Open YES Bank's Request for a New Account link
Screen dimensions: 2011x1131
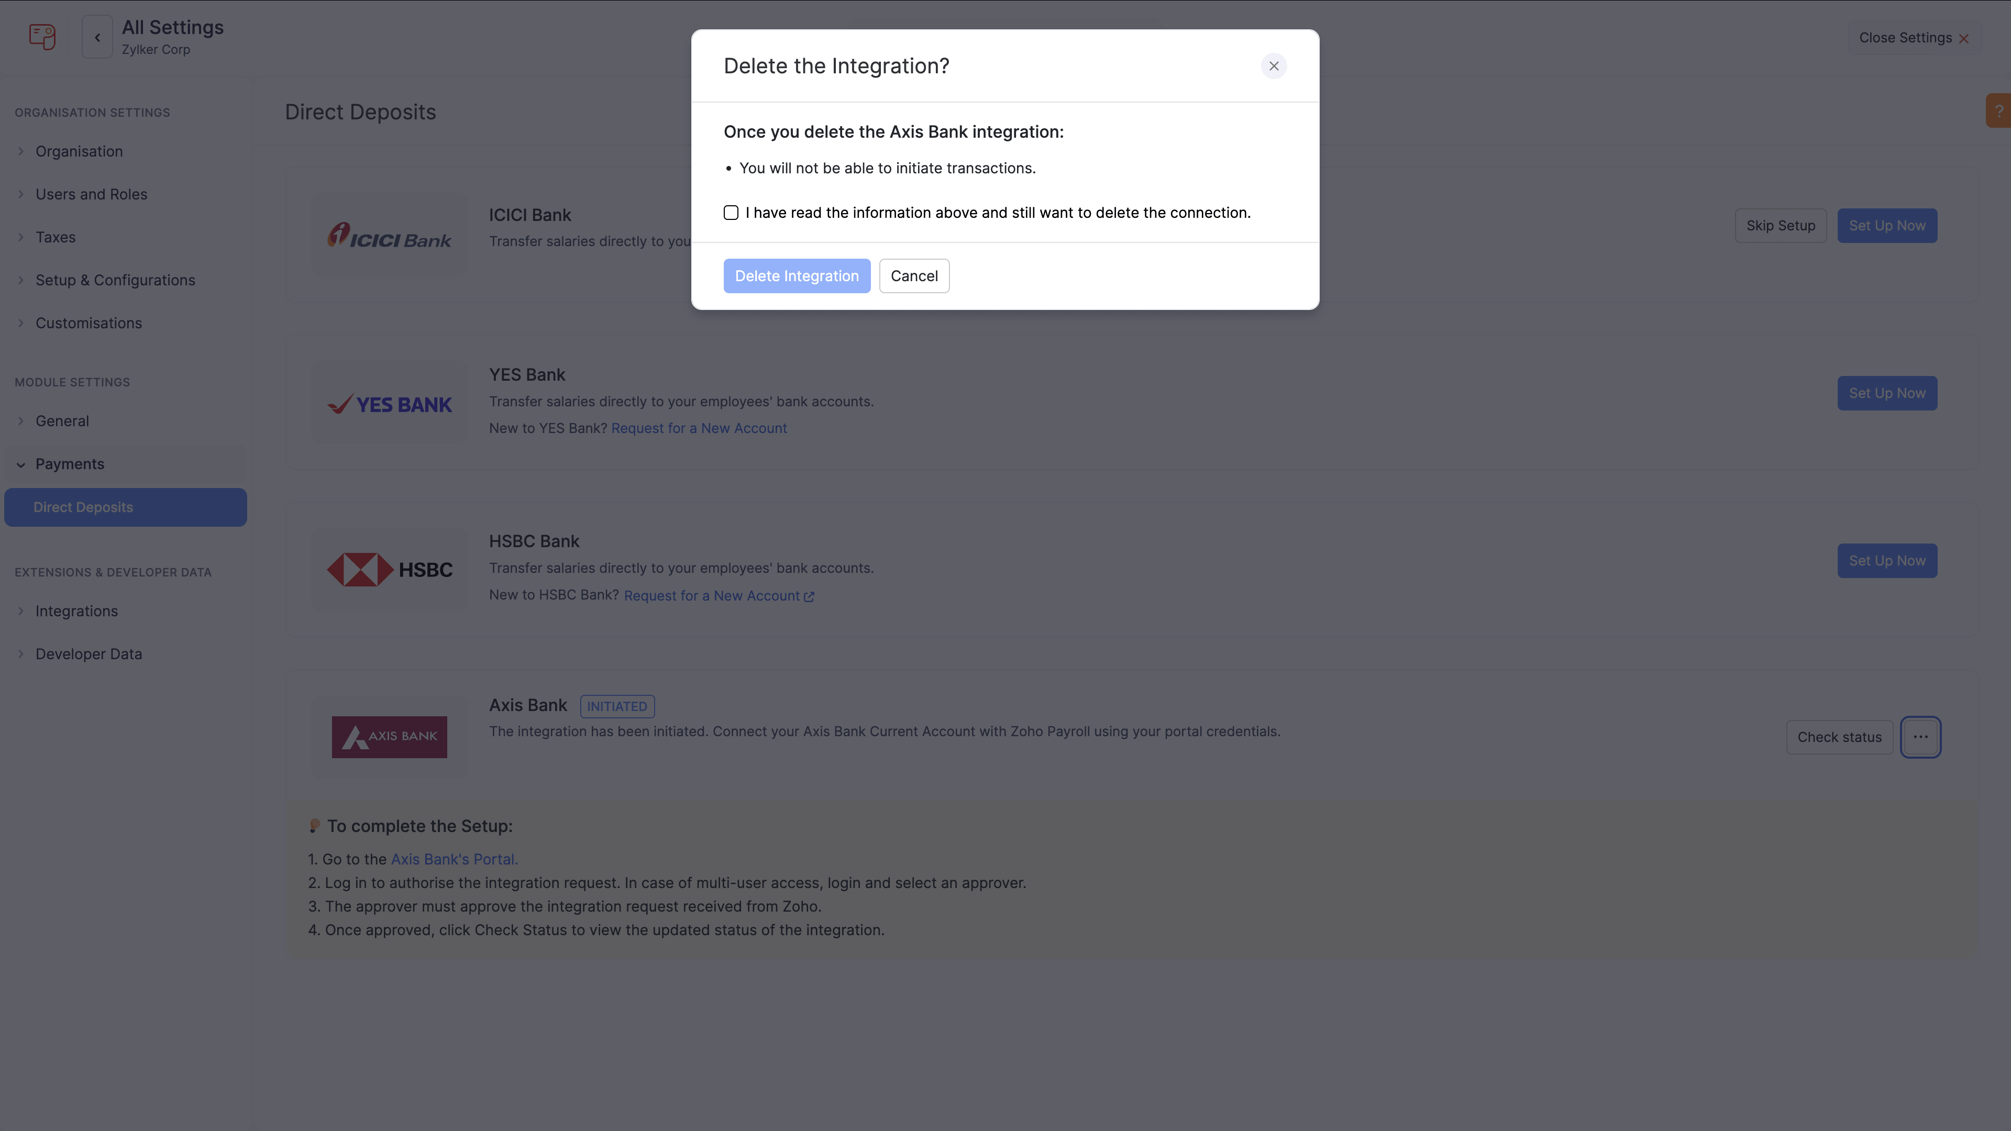point(699,428)
